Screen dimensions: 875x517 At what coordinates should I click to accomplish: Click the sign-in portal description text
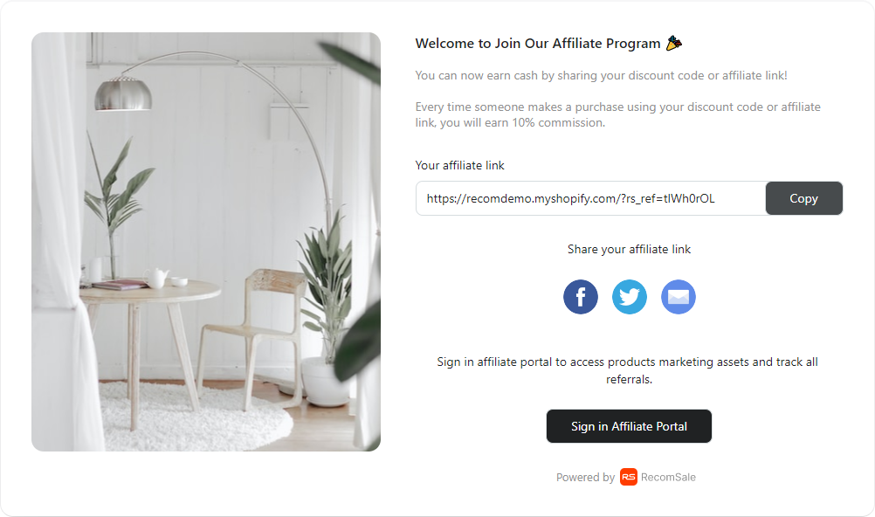629,370
